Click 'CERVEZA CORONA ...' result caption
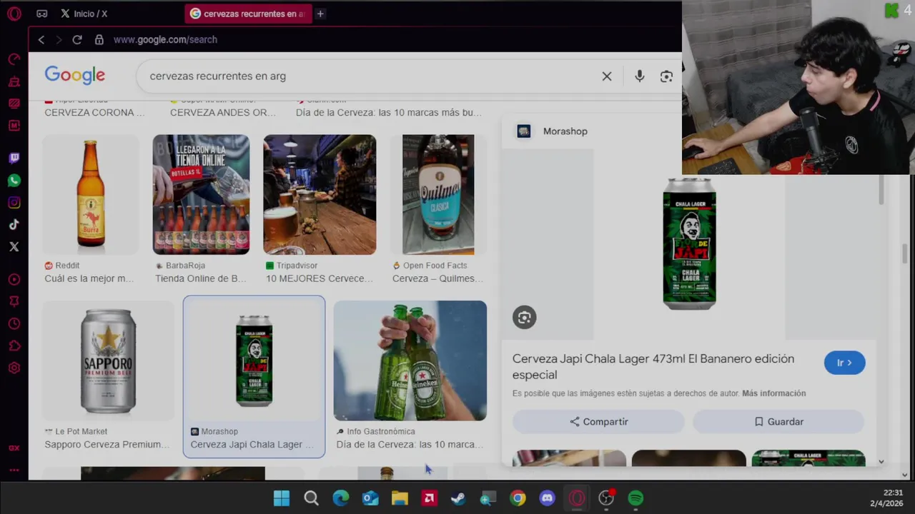The width and height of the screenshot is (915, 514). coord(94,112)
